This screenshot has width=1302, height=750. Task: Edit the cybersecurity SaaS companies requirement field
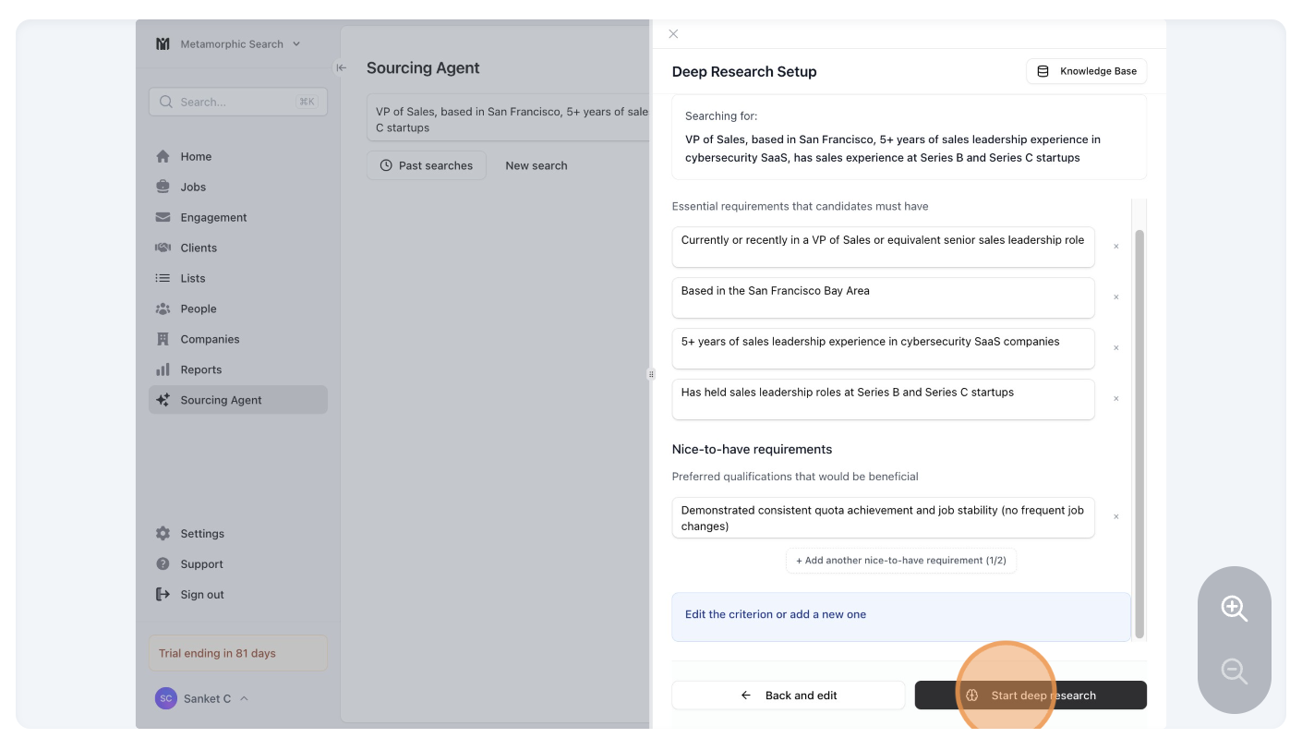tap(884, 348)
